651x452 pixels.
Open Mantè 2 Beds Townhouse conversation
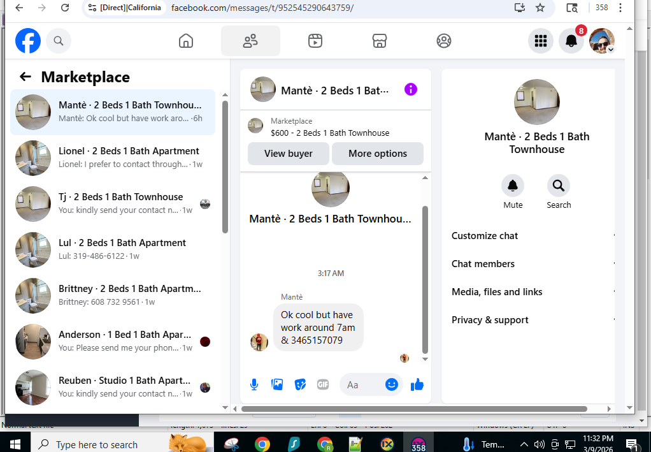[x=113, y=112]
